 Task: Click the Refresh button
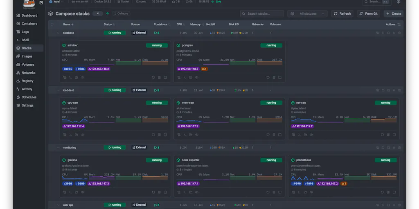click(x=342, y=13)
